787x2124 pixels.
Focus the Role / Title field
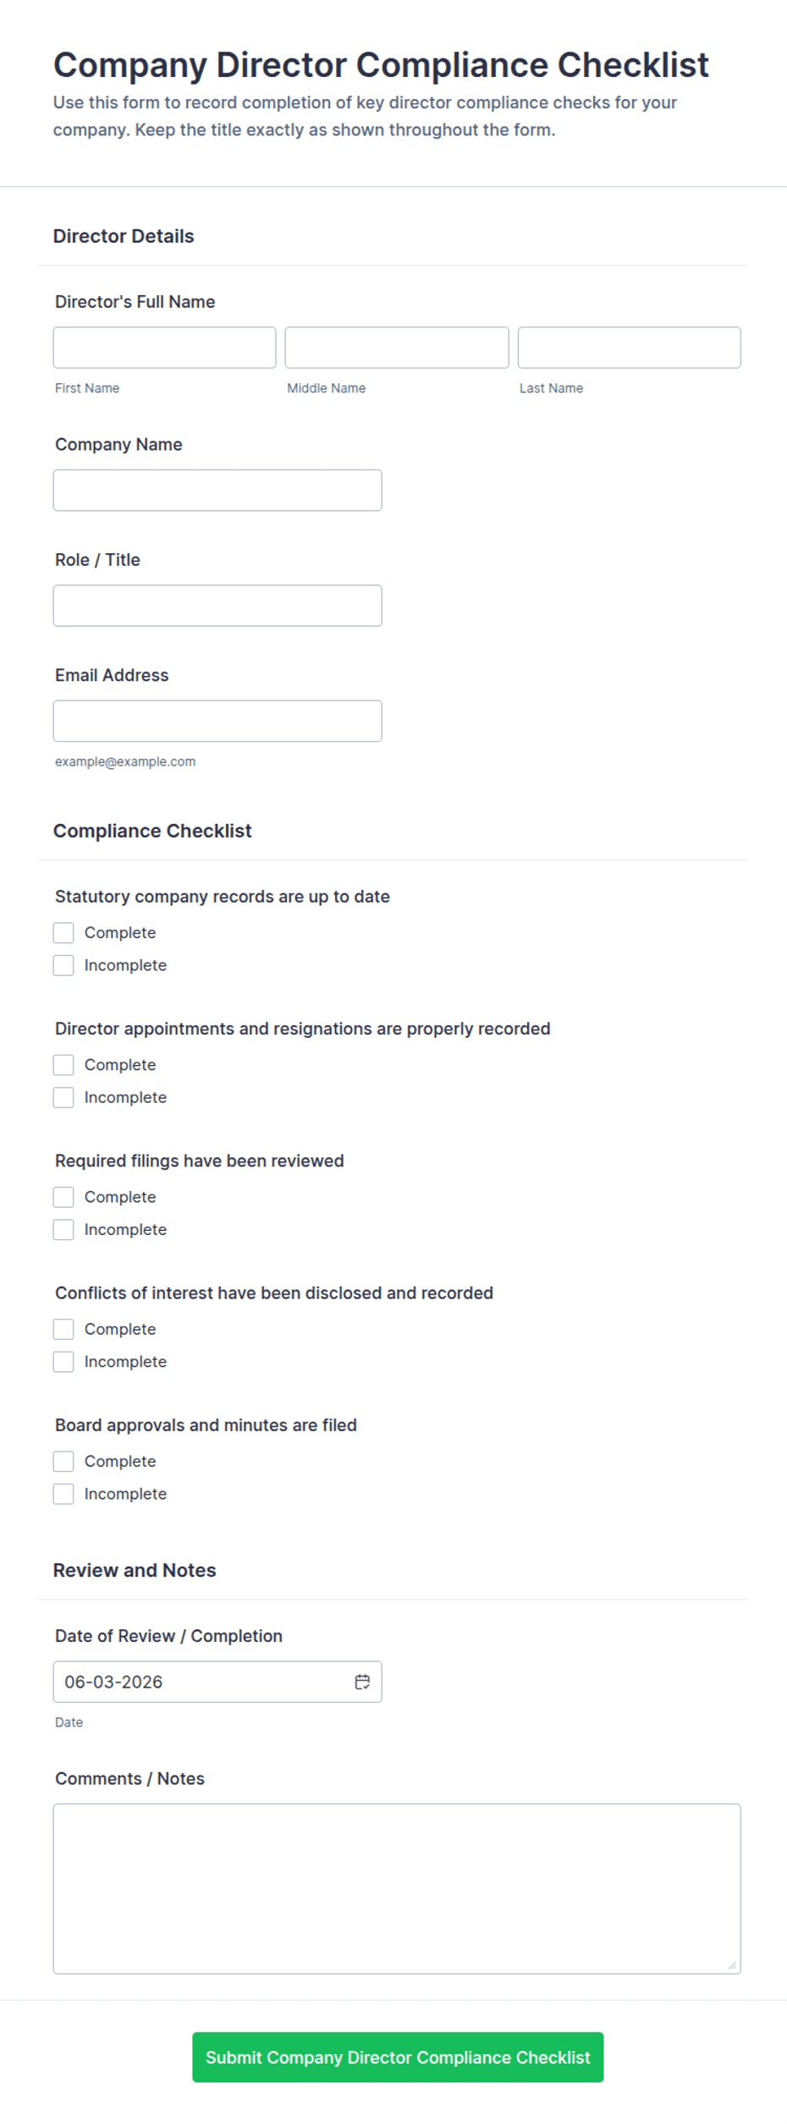[x=217, y=606]
